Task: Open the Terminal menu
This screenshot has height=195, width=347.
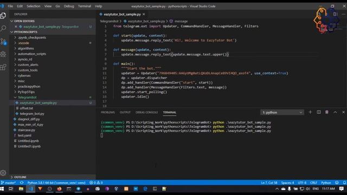Action: 85,6
